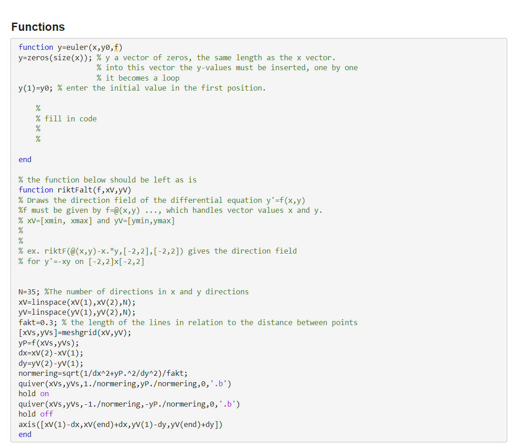Click the first end keyword
This screenshot has width=514, height=446.
click(24, 159)
